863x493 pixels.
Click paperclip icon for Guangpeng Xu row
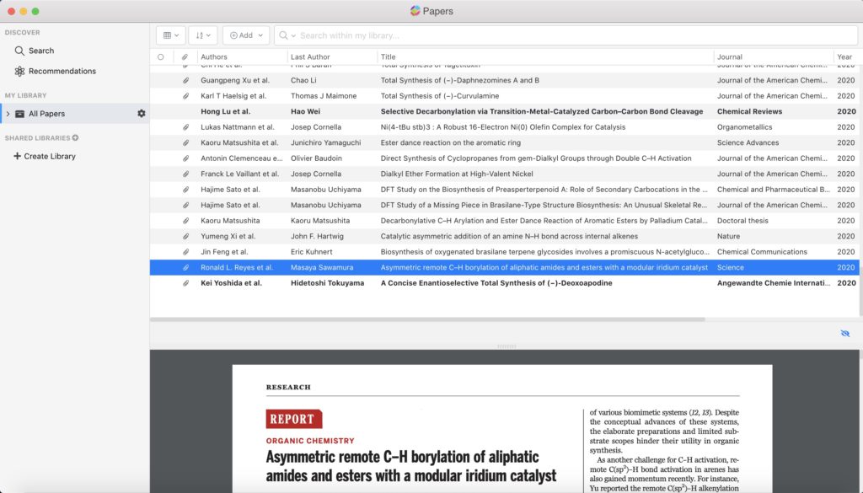click(x=186, y=80)
